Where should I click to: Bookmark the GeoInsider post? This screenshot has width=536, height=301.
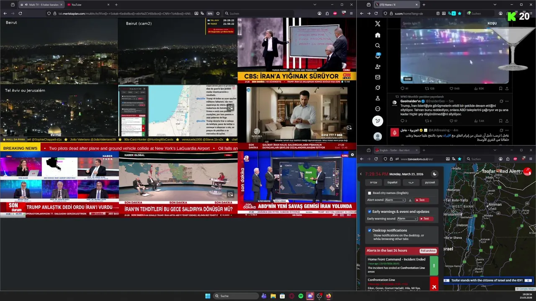click(500, 121)
